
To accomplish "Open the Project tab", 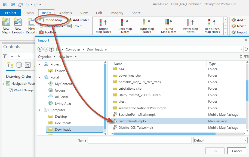I will (11, 13).
